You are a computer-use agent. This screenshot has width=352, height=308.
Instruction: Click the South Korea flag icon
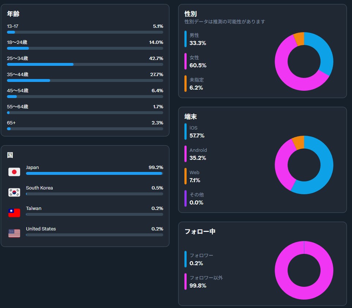pos(14,192)
